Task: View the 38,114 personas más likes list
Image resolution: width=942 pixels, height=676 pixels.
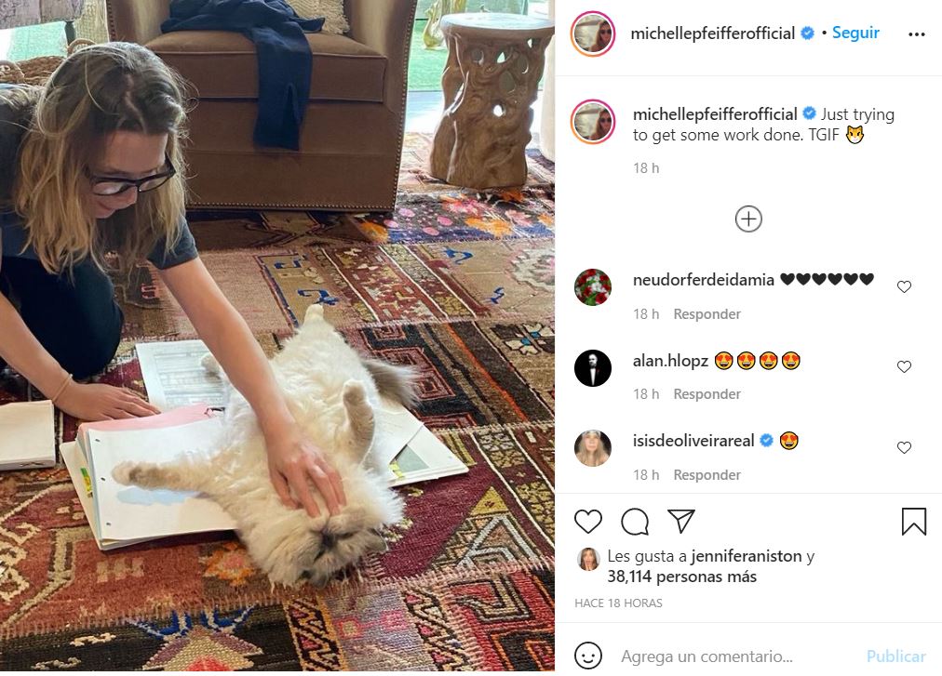Action: tap(682, 577)
